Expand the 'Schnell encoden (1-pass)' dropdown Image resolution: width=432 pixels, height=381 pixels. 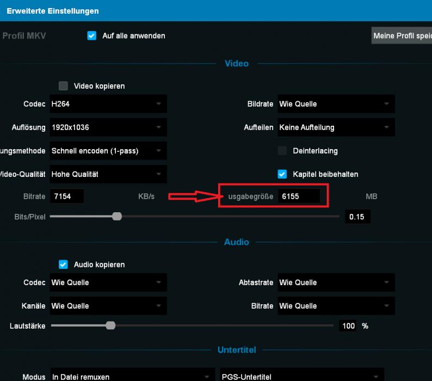pyautogui.click(x=108, y=151)
